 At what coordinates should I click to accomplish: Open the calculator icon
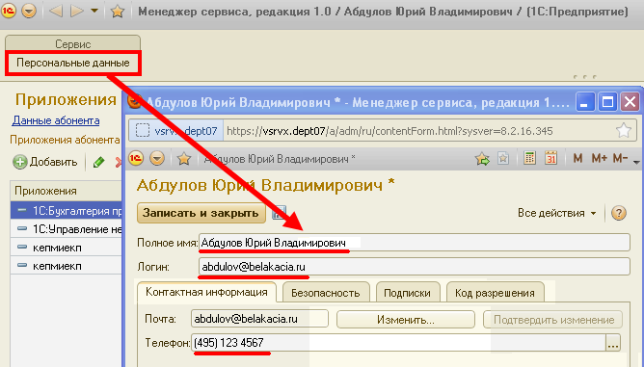click(529, 158)
